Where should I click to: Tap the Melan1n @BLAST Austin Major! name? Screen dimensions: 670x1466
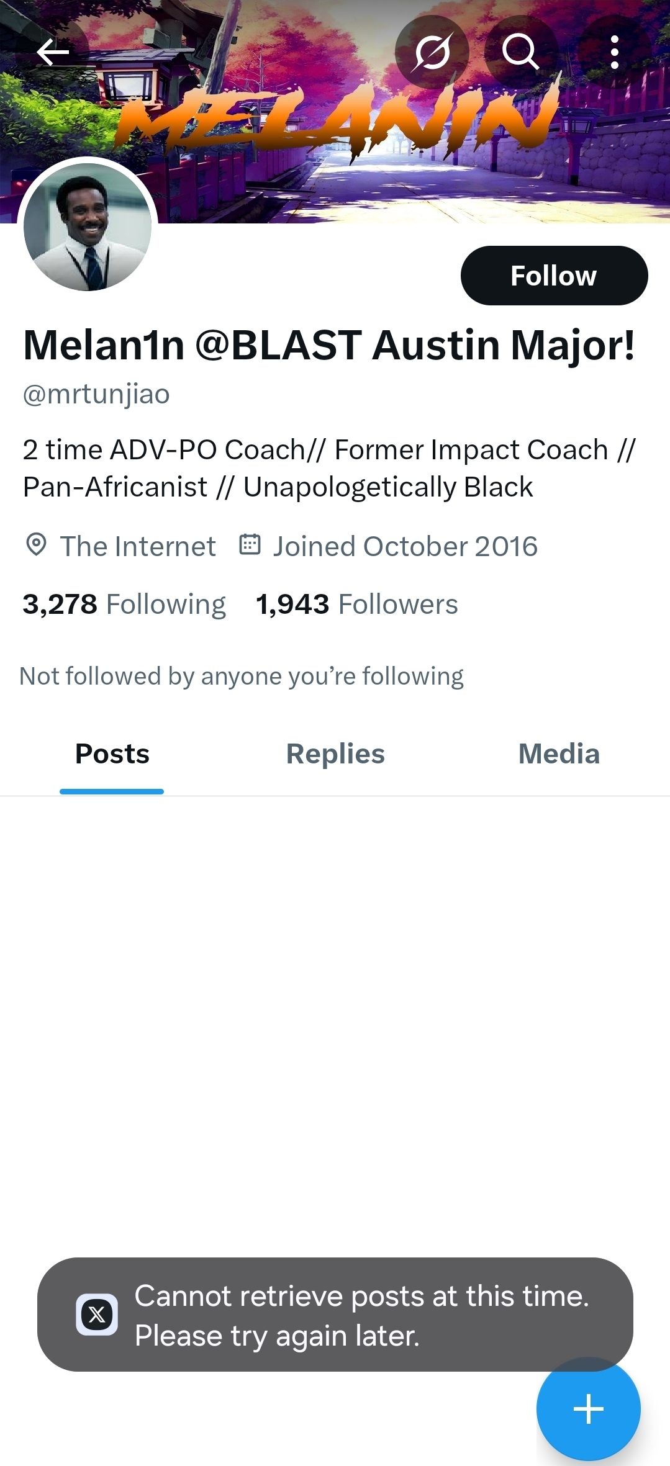click(329, 345)
